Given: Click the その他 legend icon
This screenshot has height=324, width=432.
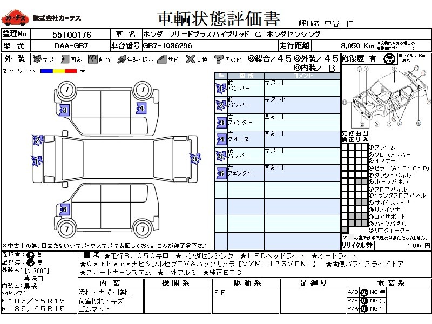Looking at the screenshot, I should pos(219,59).
